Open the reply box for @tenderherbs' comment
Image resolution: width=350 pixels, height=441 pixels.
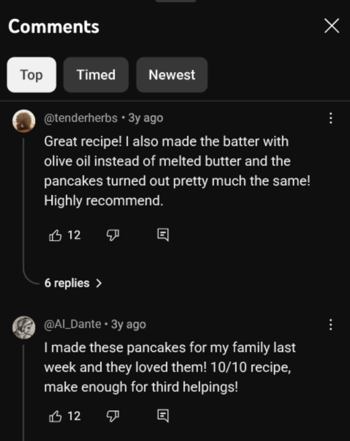click(162, 234)
